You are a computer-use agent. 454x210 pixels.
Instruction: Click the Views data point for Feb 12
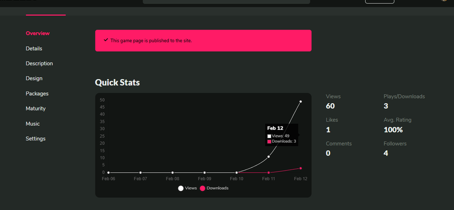[301, 102]
